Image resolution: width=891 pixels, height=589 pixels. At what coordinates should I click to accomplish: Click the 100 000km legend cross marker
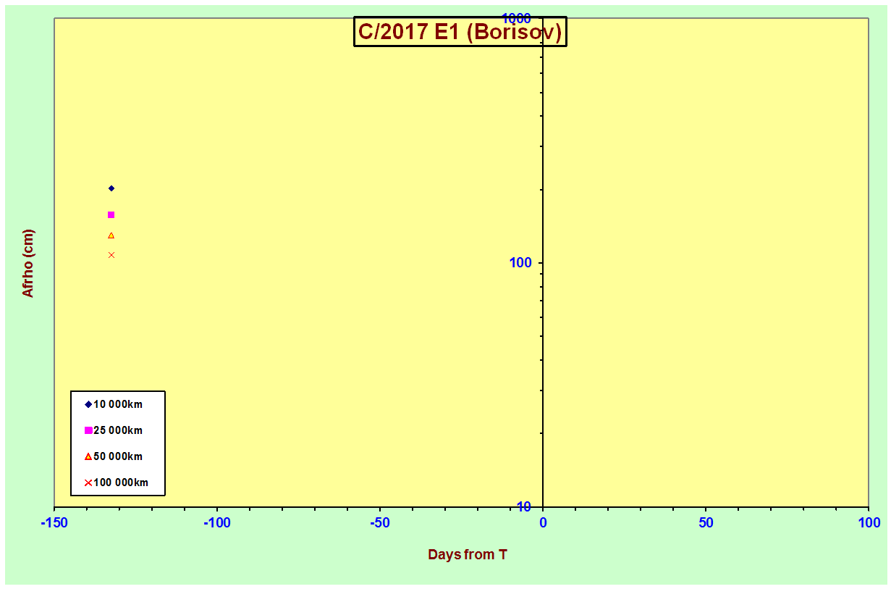click(x=88, y=483)
